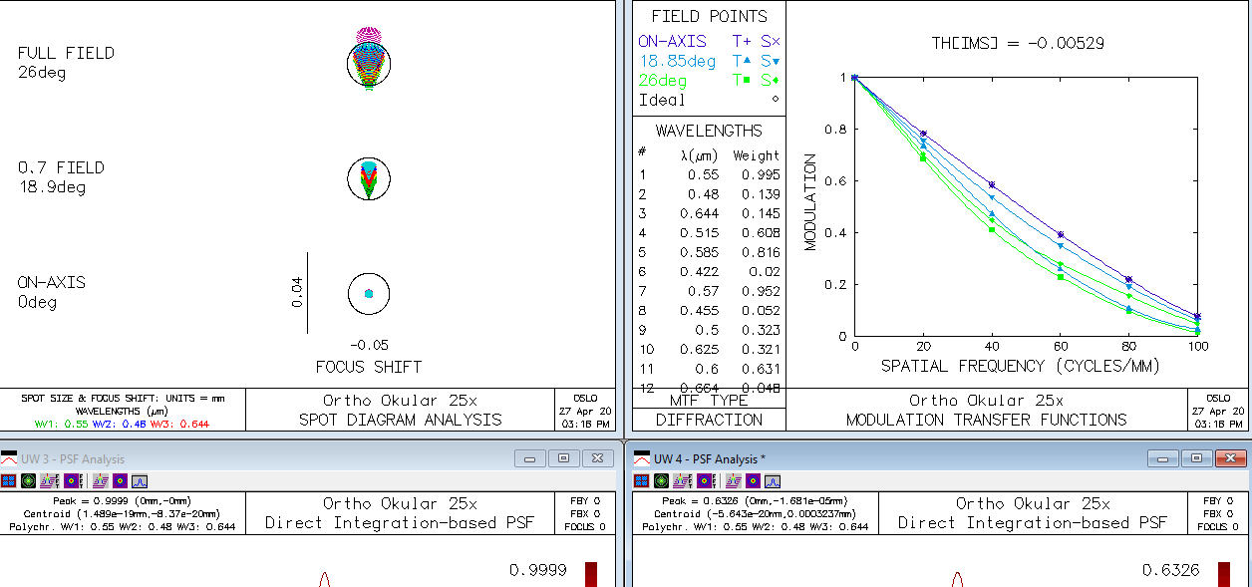Image resolution: width=1252 pixels, height=587 pixels.
Task: Select the FFT 3D surface plot icon in UW 4
Action: pyautogui.click(x=683, y=480)
